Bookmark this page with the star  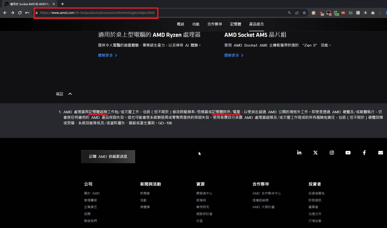coord(304,13)
